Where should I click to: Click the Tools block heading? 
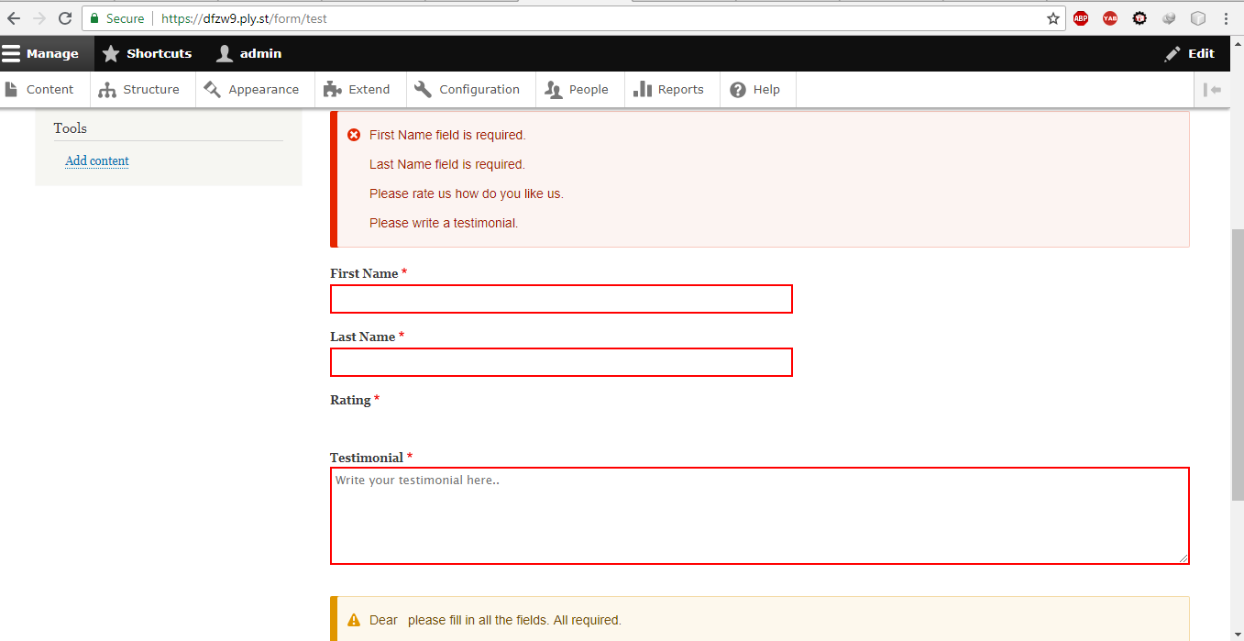point(71,128)
